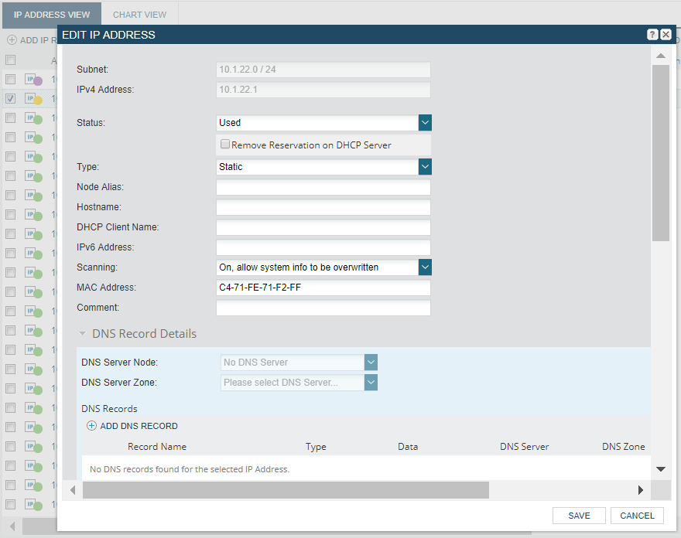681x538 pixels.
Task: Open the Status dropdown showing Used
Action: tap(424, 123)
